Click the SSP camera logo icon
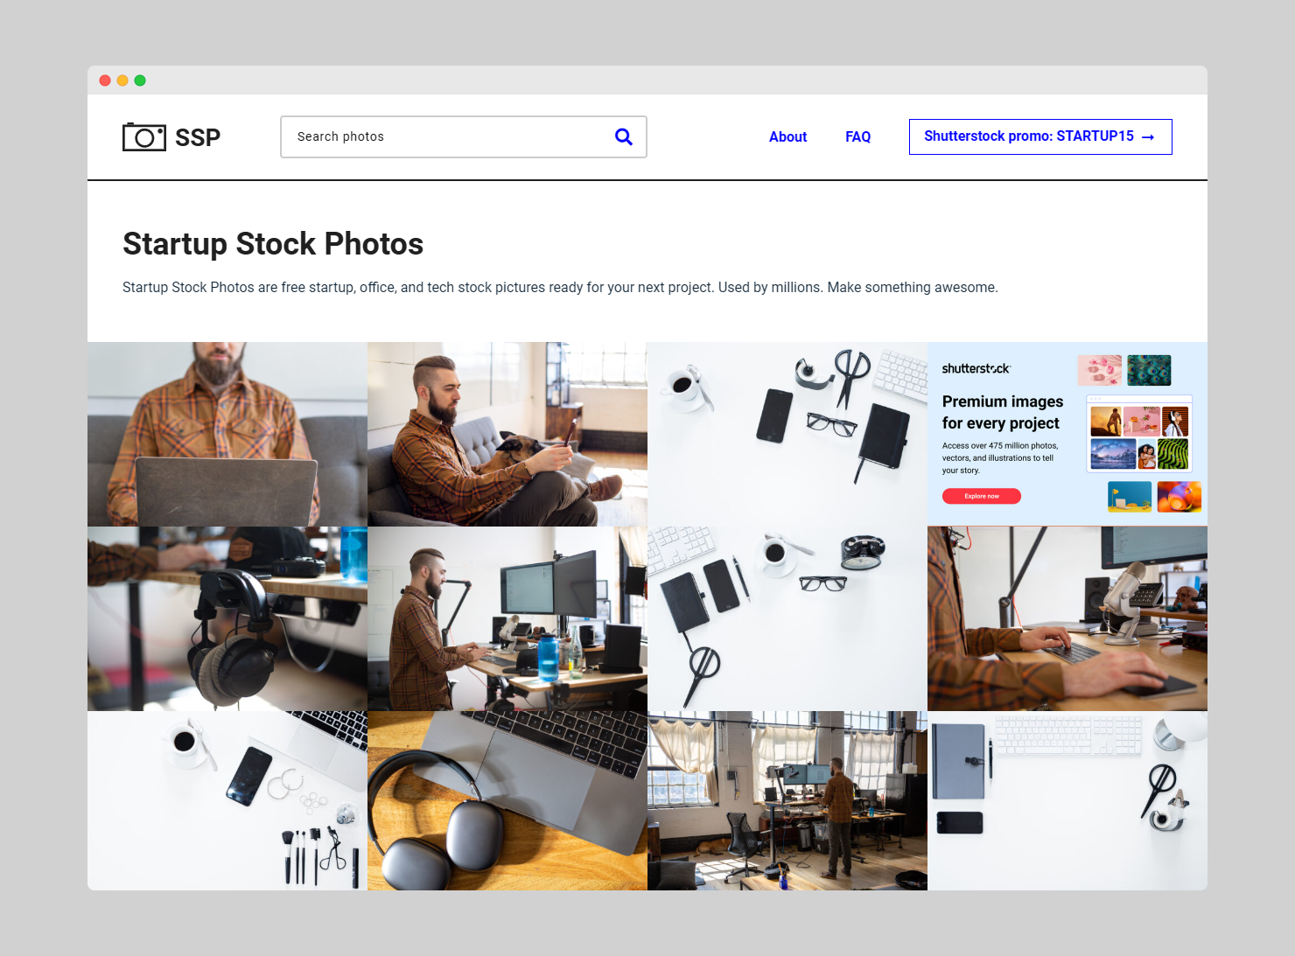The width and height of the screenshot is (1295, 956). click(144, 137)
